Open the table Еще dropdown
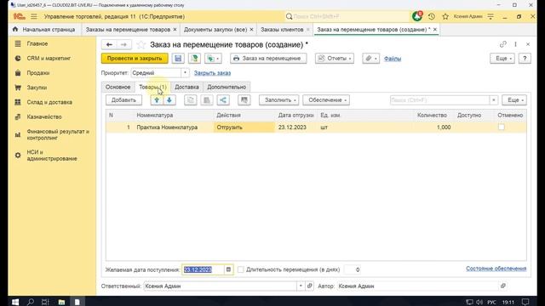 [x=514, y=100]
